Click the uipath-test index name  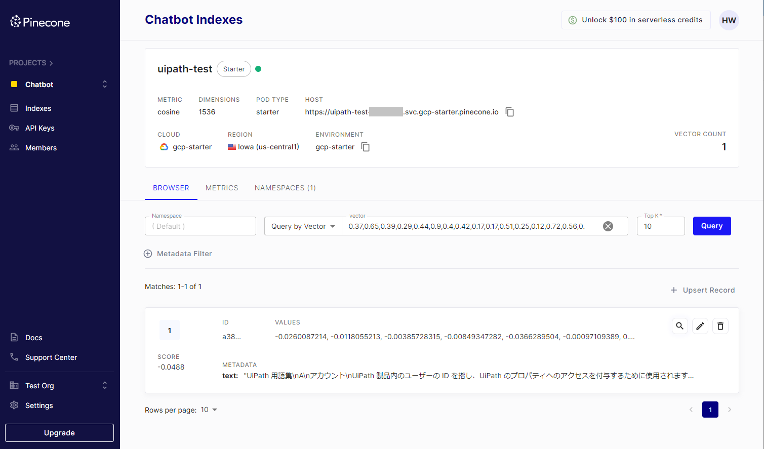pyautogui.click(x=185, y=69)
